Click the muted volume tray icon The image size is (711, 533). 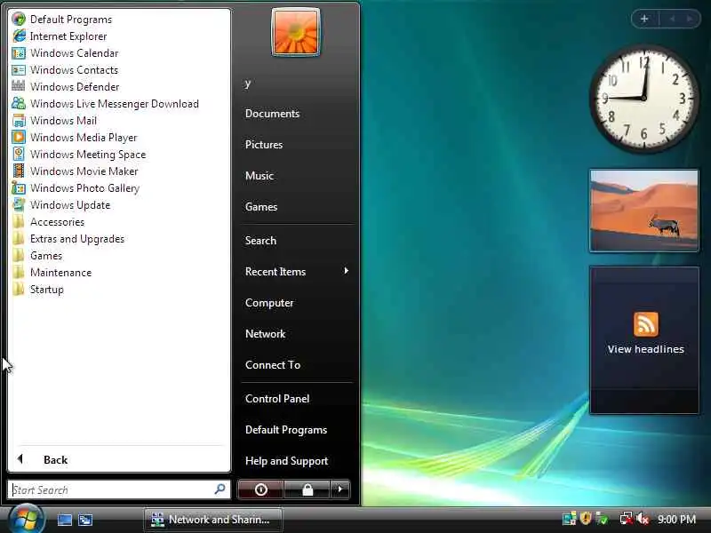pos(643,519)
